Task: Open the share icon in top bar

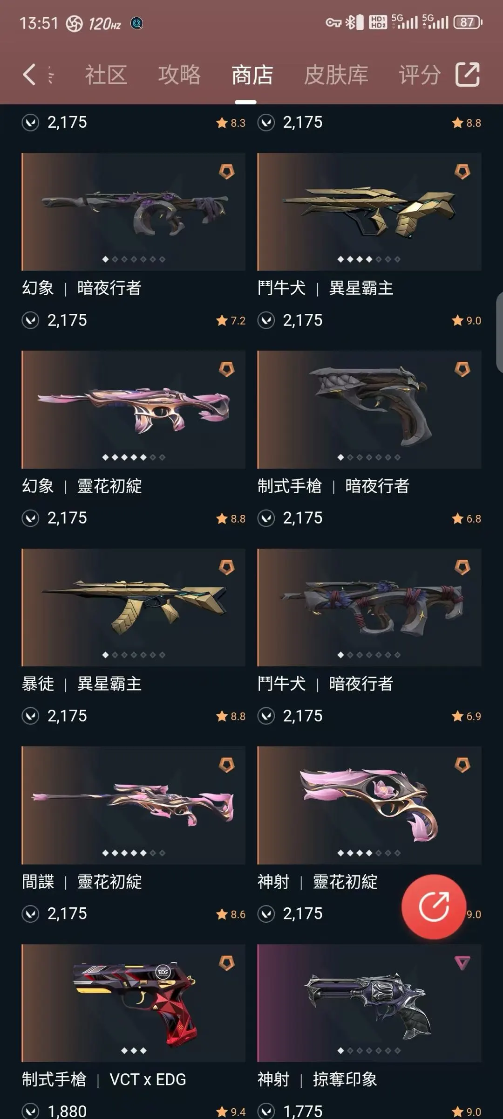Action: pyautogui.click(x=467, y=75)
